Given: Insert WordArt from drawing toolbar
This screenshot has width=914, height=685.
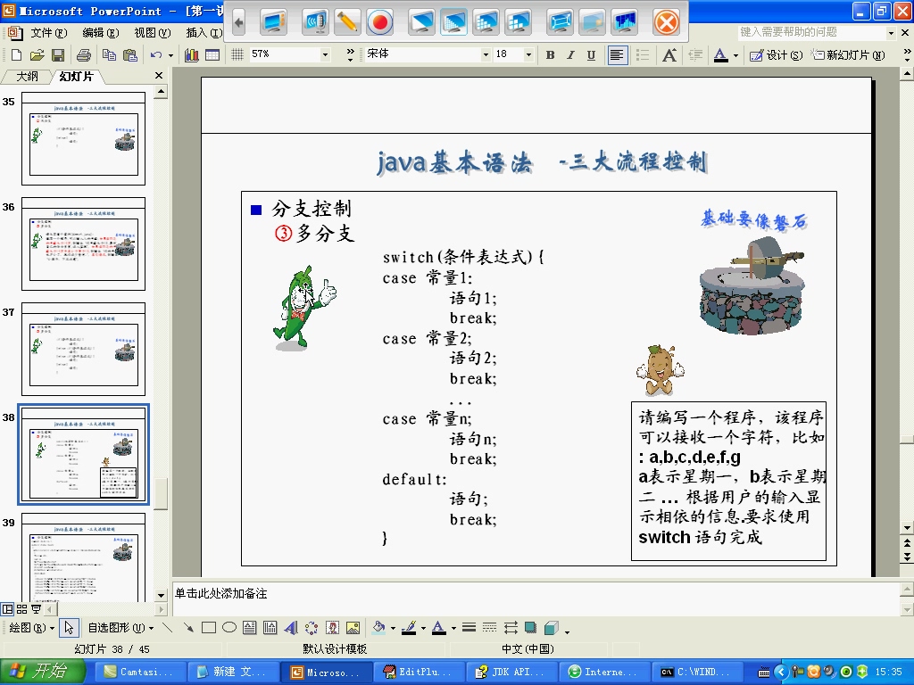Looking at the screenshot, I should coord(291,627).
